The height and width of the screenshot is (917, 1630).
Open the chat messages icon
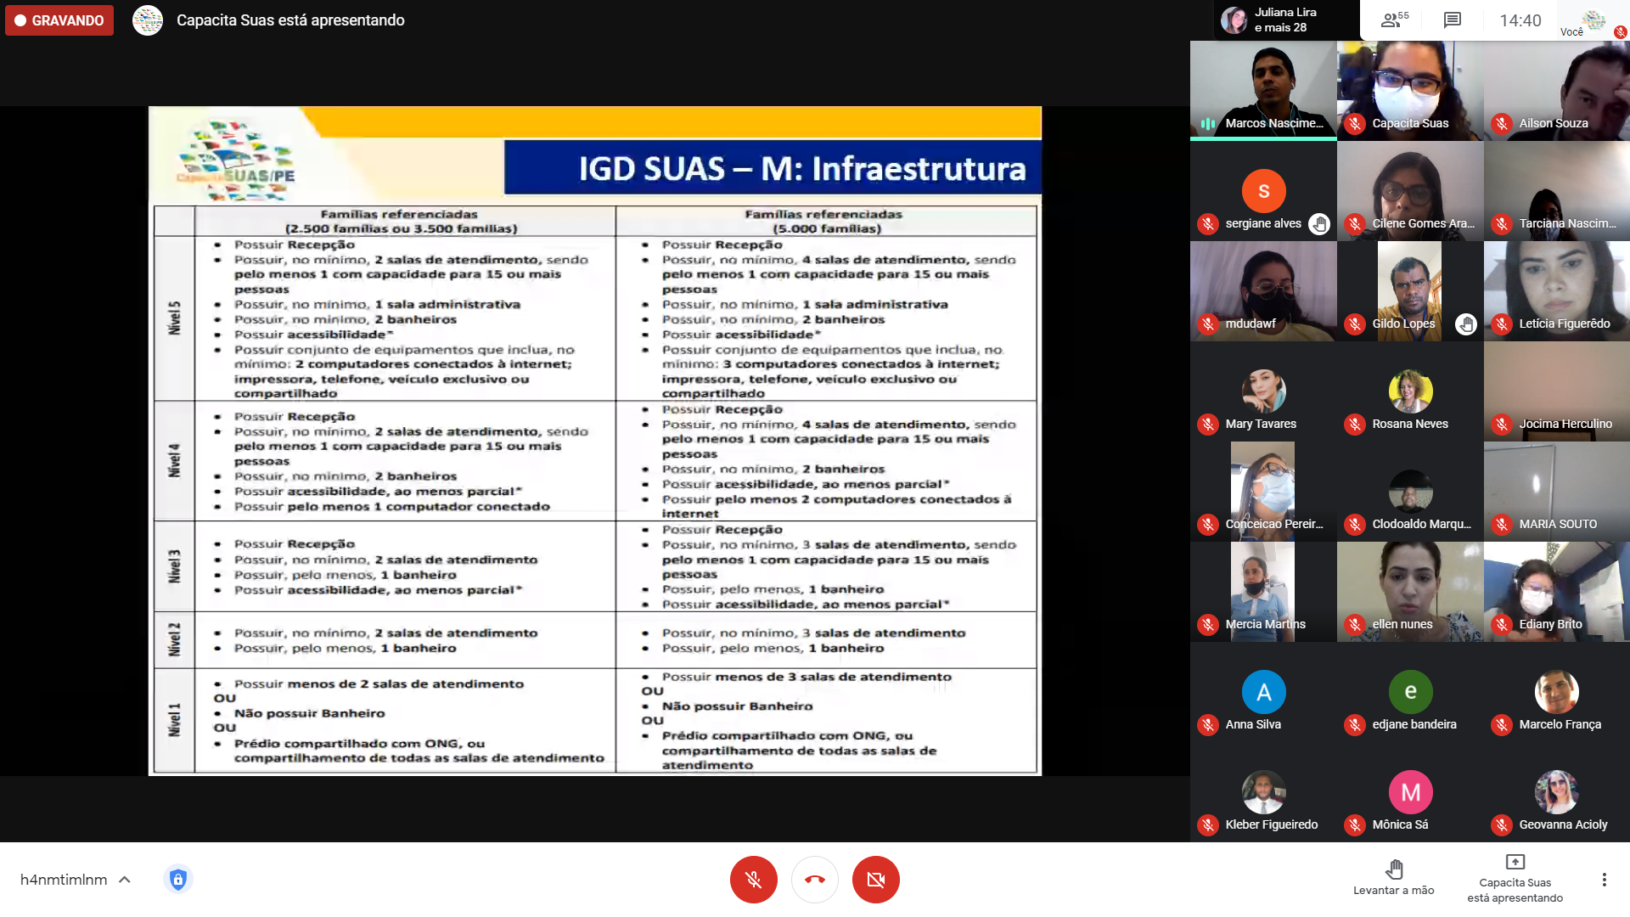pyautogui.click(x=1453, y=20)
